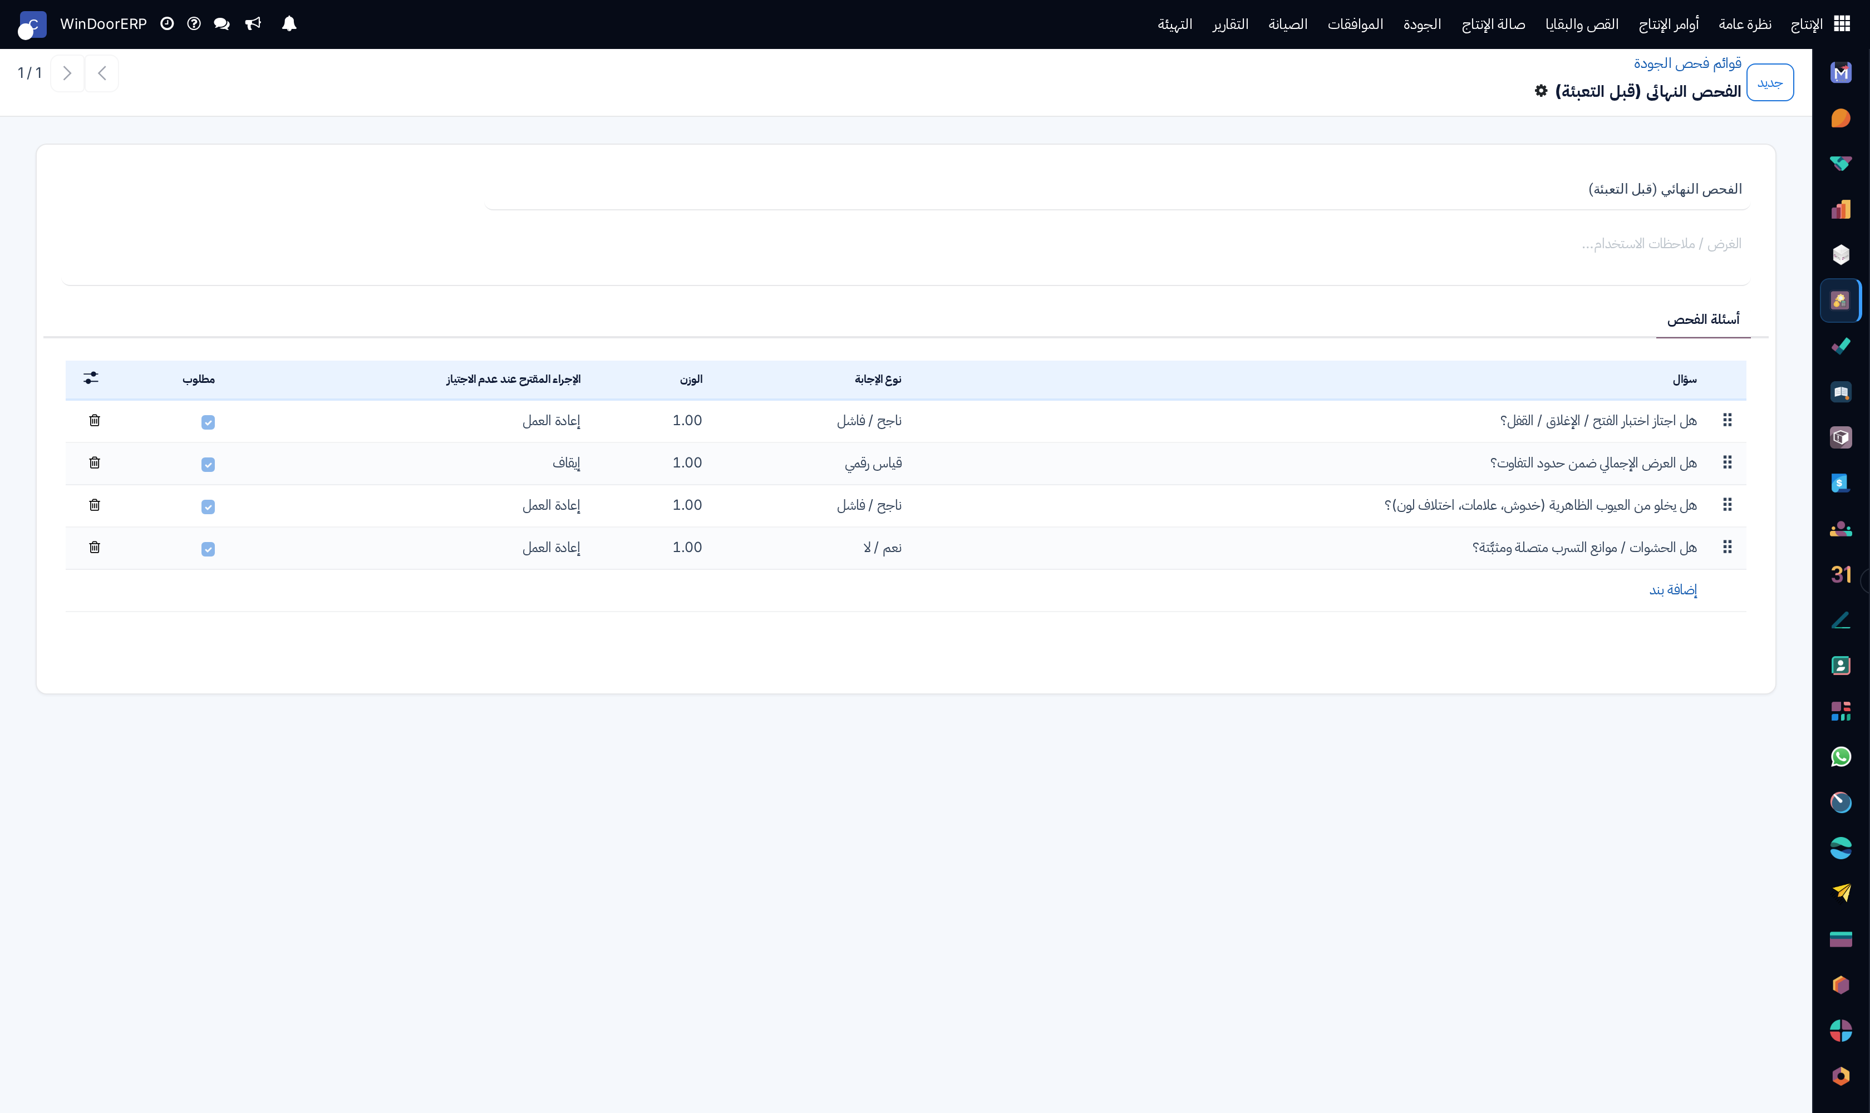Screen dimensions: 1870x1113
Task: Click the WinDoorERP company name
Action: click(104, 24)
